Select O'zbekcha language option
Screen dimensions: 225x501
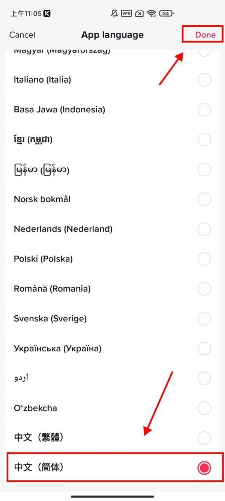point(112,408)
